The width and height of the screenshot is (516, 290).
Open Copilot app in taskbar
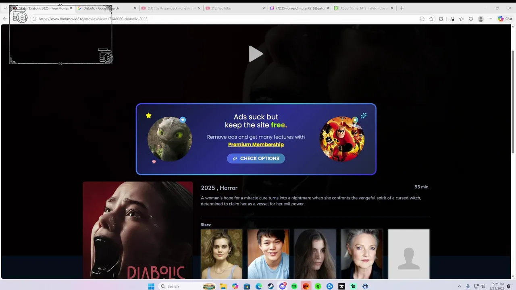pos(235,286)
